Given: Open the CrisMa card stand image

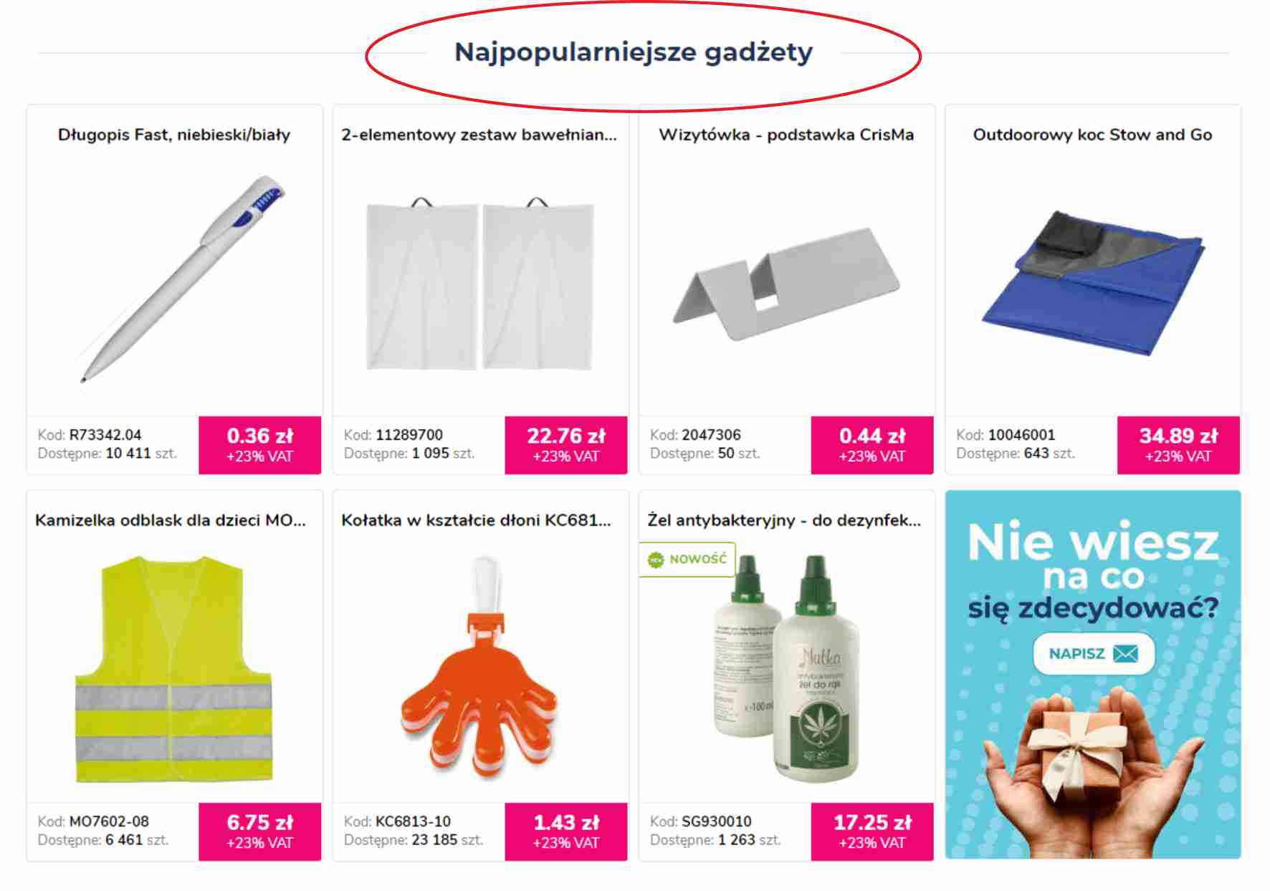Looking at the screenshot, I should click(786, 284).
